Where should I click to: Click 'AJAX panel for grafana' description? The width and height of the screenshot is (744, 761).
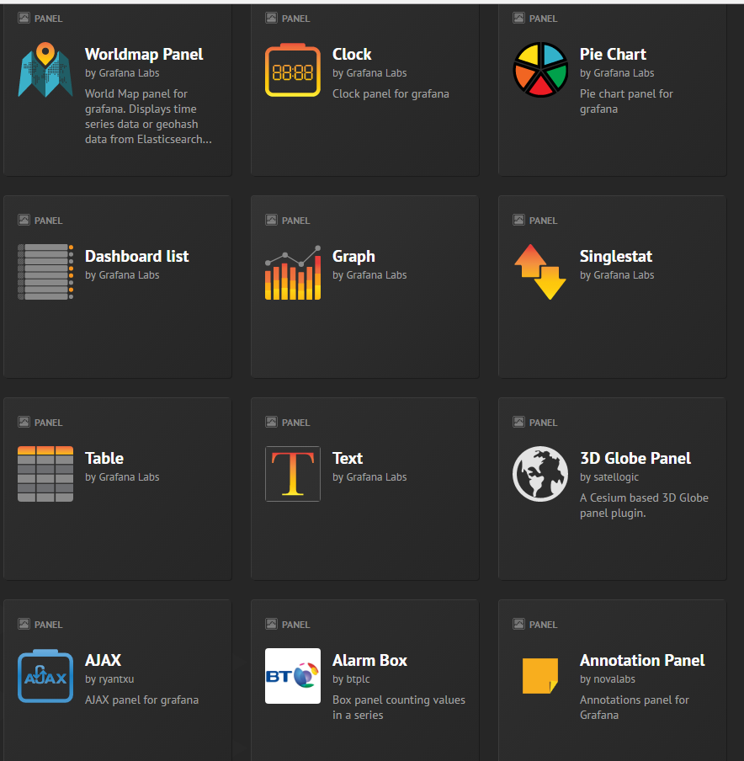coord(141,700)
